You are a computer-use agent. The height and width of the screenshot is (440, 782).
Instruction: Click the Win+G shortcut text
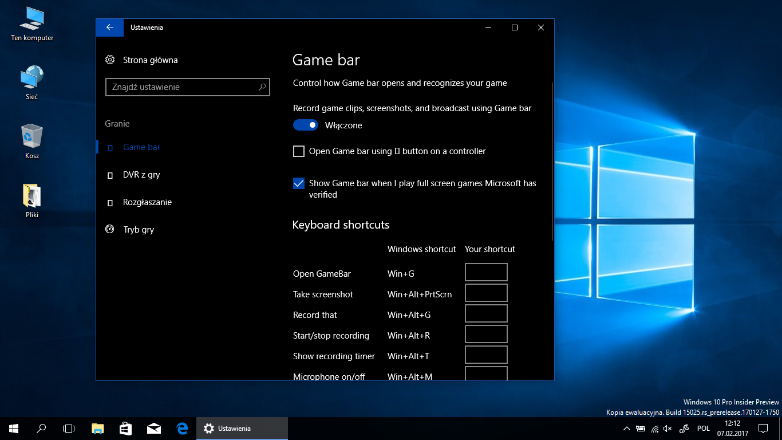[x=401, y=274]
